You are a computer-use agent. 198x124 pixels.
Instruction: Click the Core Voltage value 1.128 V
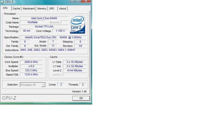tap(60, 31)
